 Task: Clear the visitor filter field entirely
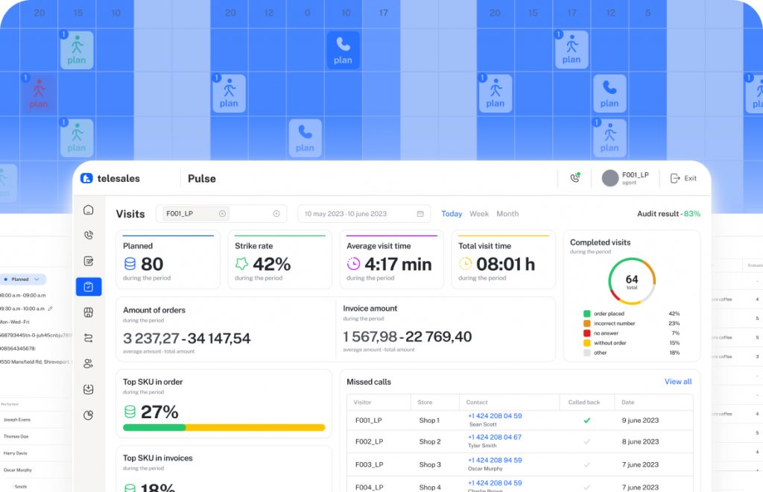[276, 214]
